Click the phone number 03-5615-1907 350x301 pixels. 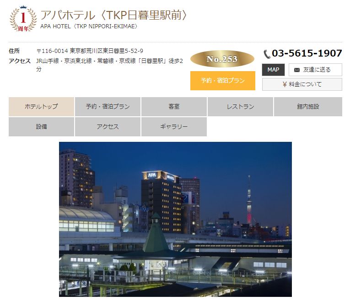tap(307, 53)
